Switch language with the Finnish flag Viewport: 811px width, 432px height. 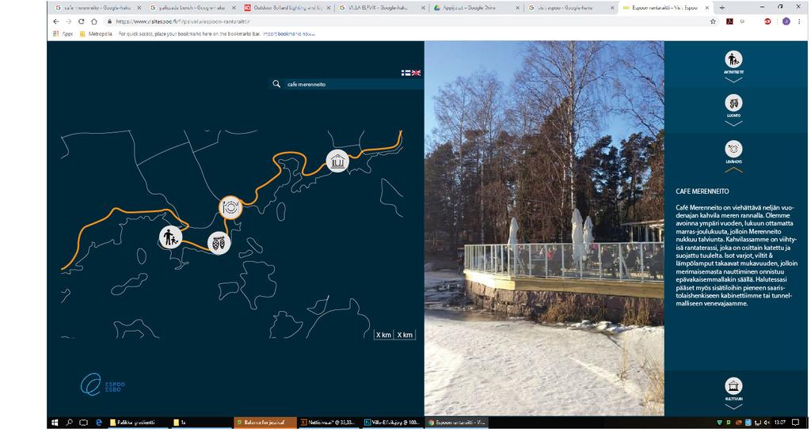406,73
